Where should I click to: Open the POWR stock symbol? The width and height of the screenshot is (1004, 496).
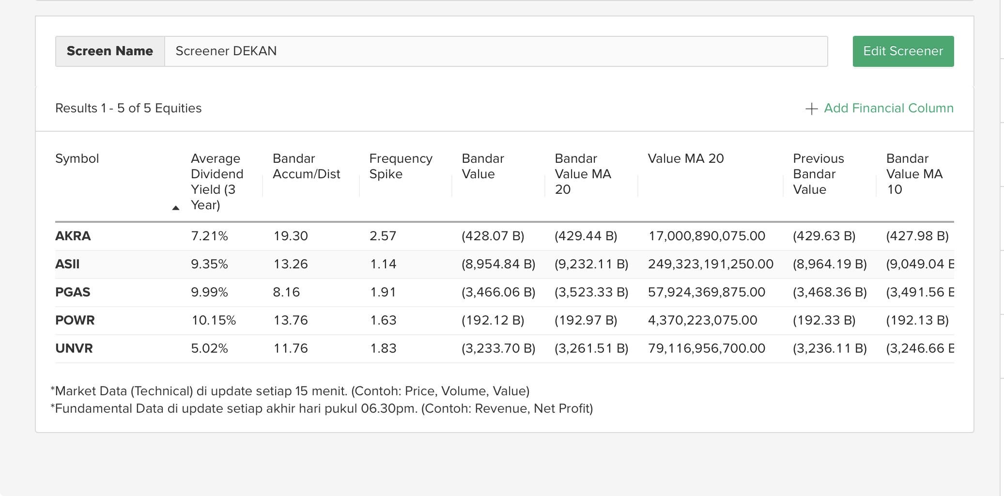(x=75, y=320)
